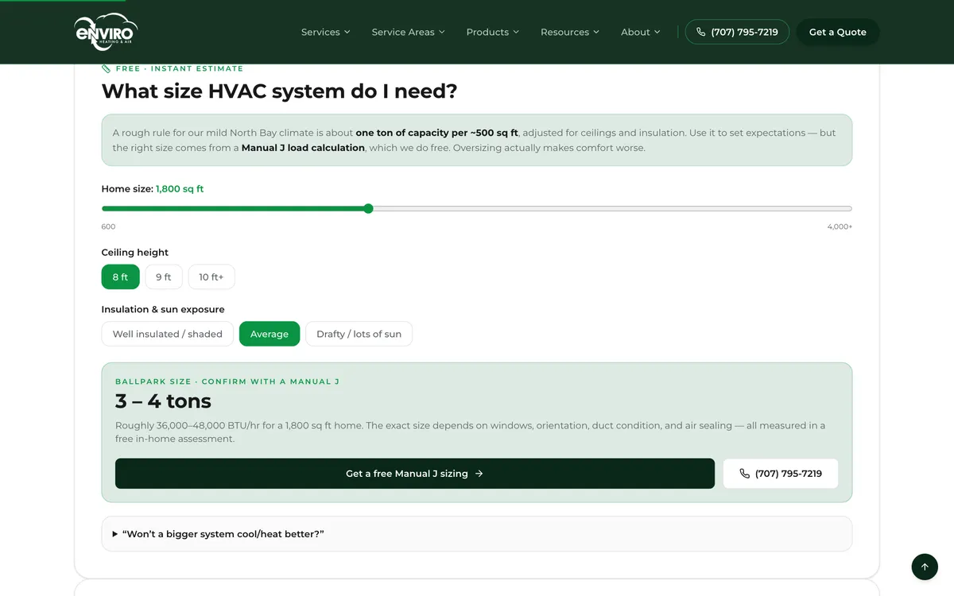Click the 600 minimum slider label
954x596 pixels.
click(108, 227)
